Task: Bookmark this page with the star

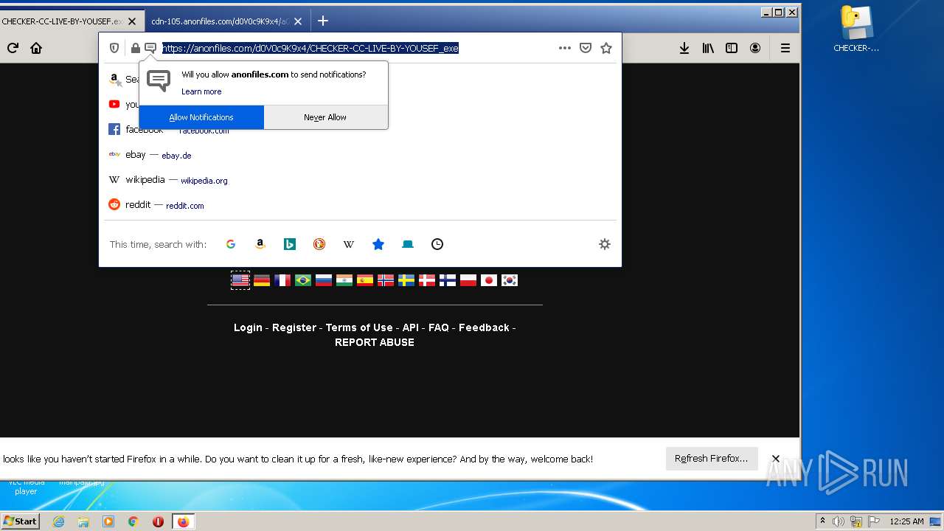Action: [606, 48]
